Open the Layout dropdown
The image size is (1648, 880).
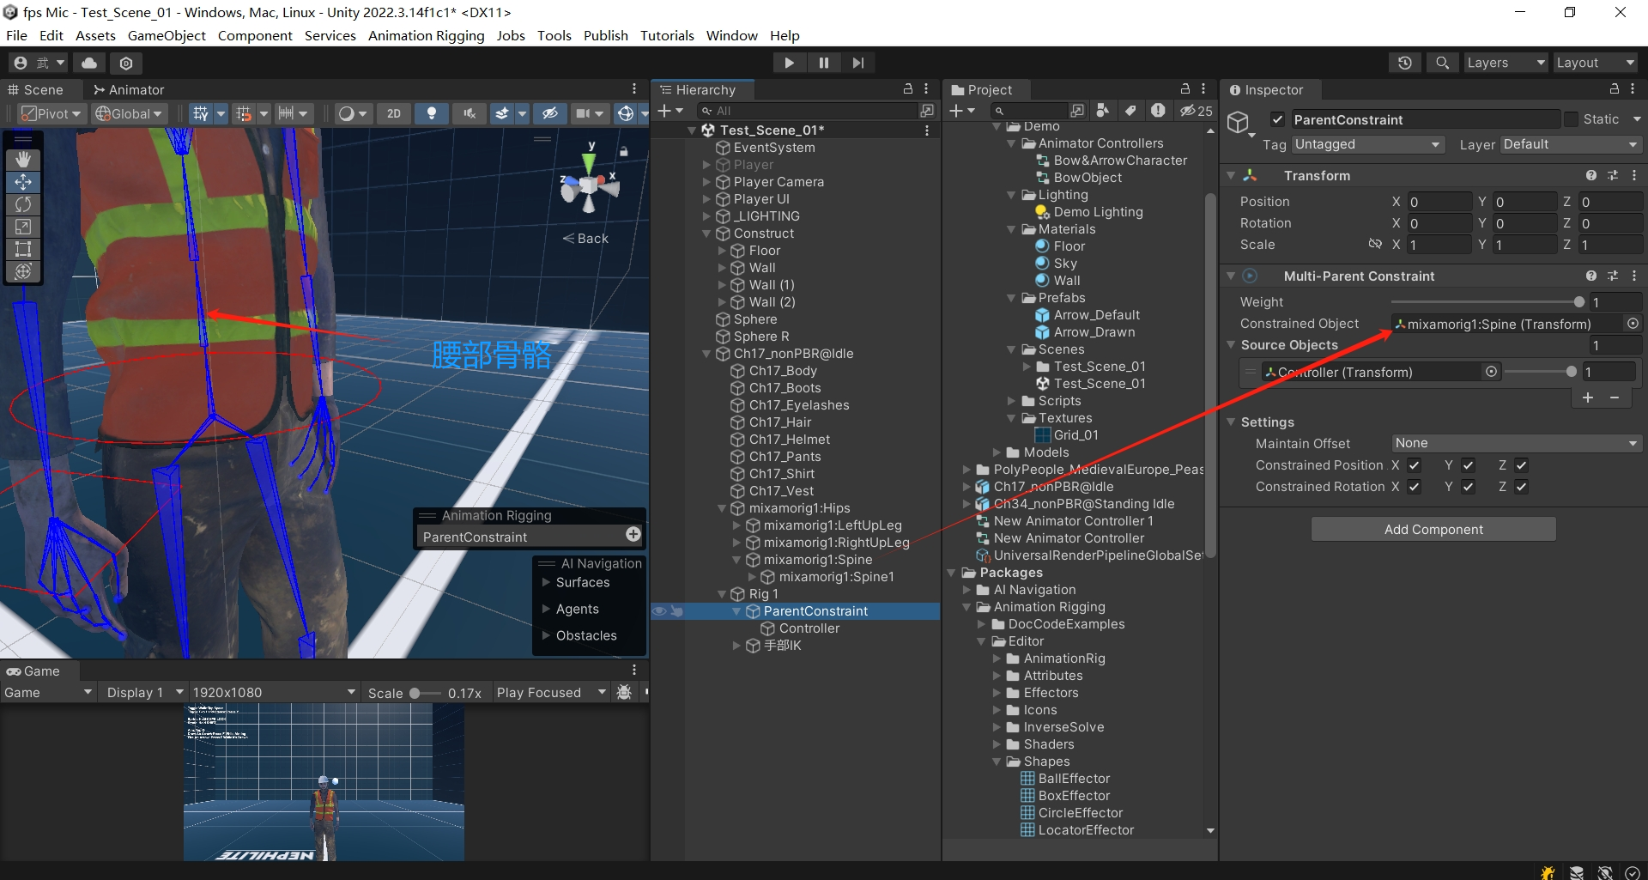point(1596,63)
